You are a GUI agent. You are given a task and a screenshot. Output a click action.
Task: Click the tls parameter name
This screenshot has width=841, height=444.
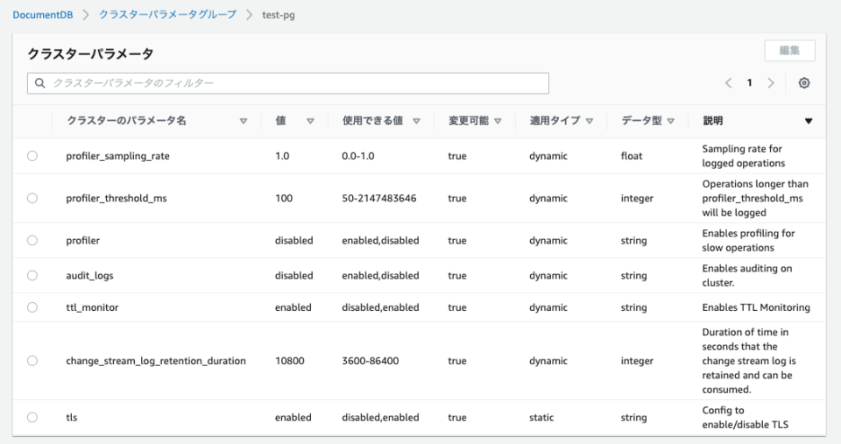pyautogui.click(x=71, y=417)
